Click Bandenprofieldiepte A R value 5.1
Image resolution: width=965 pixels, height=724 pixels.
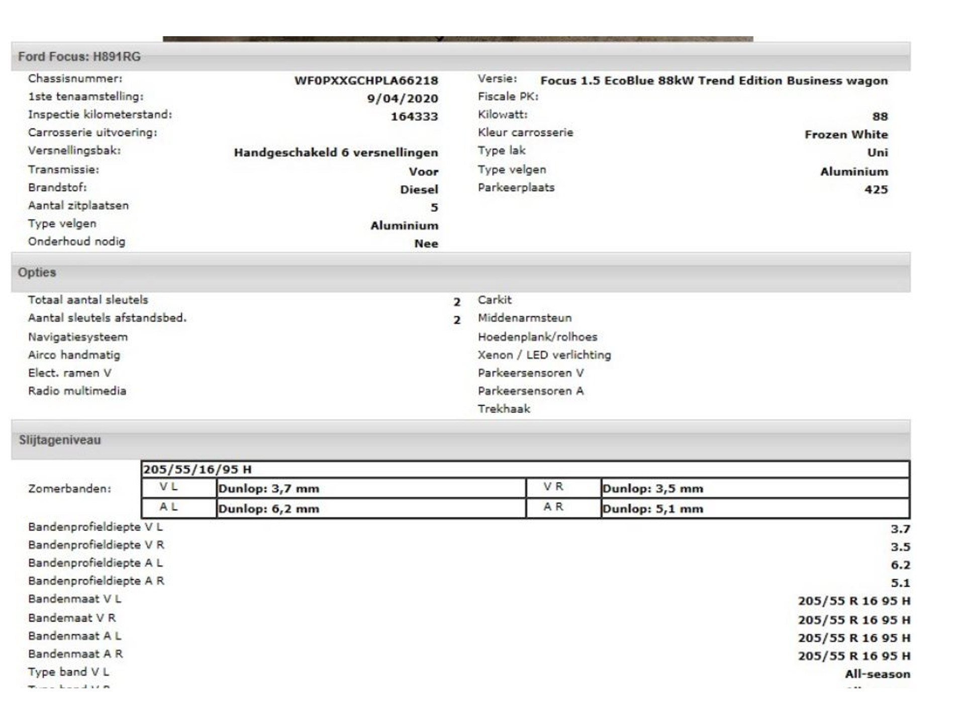click(x=900, y=583)
